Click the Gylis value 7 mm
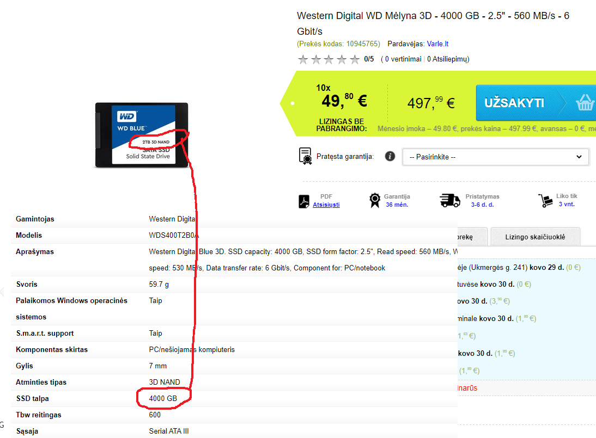596x438 pixels. coord(158,366)
